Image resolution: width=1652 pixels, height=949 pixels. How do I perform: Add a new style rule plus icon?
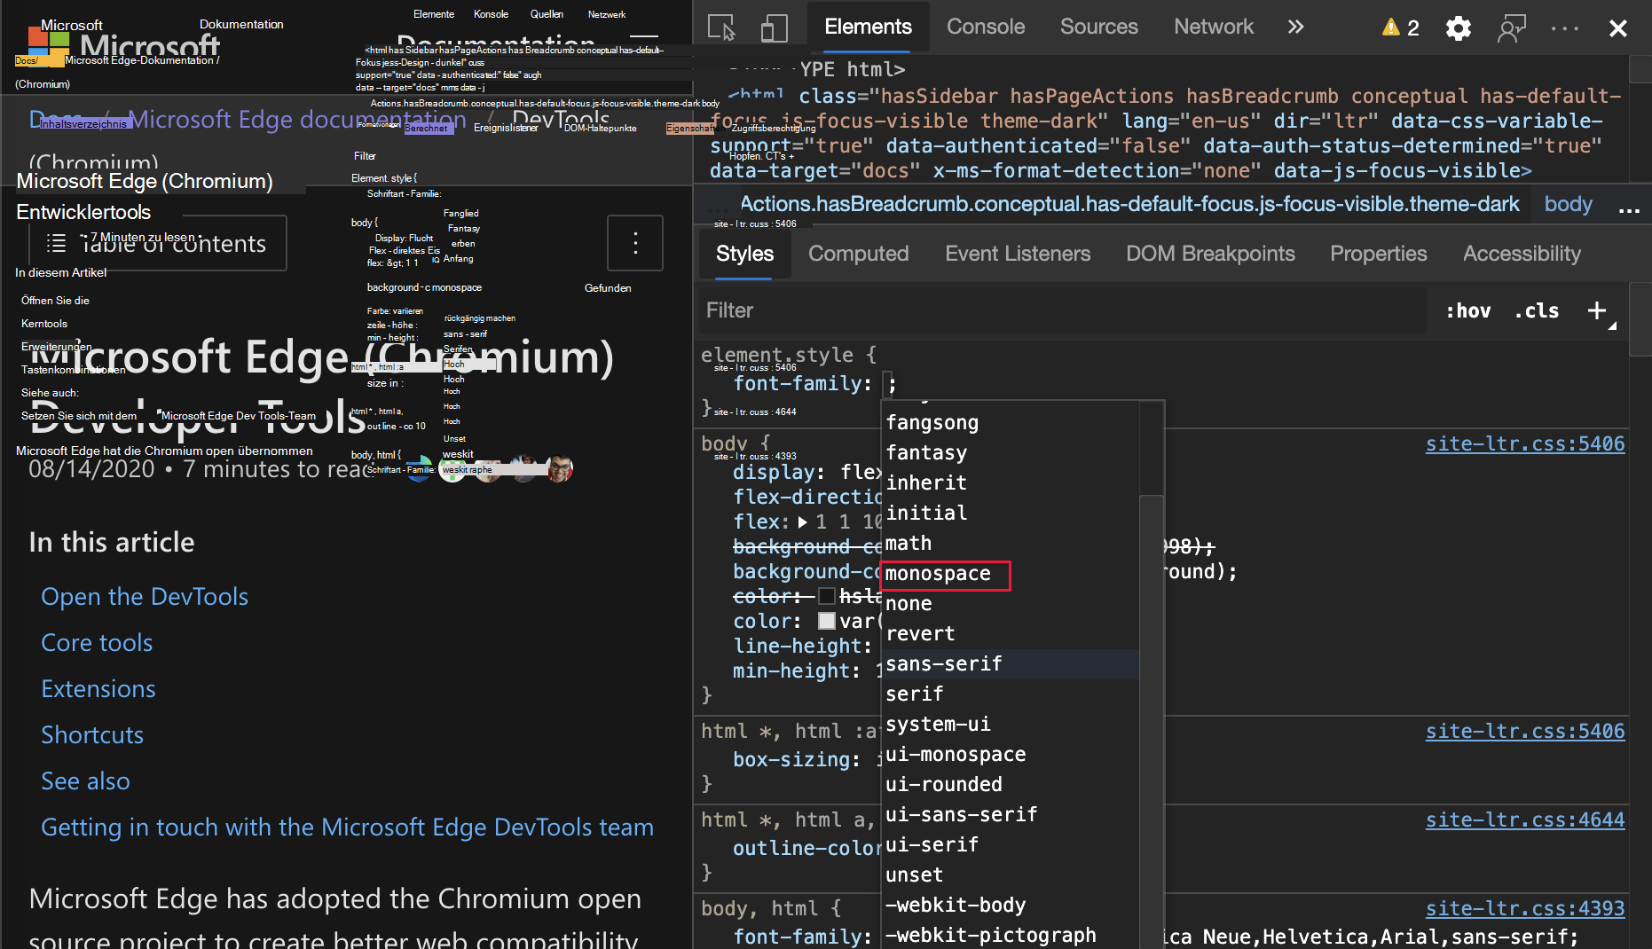coord(1597,310)
